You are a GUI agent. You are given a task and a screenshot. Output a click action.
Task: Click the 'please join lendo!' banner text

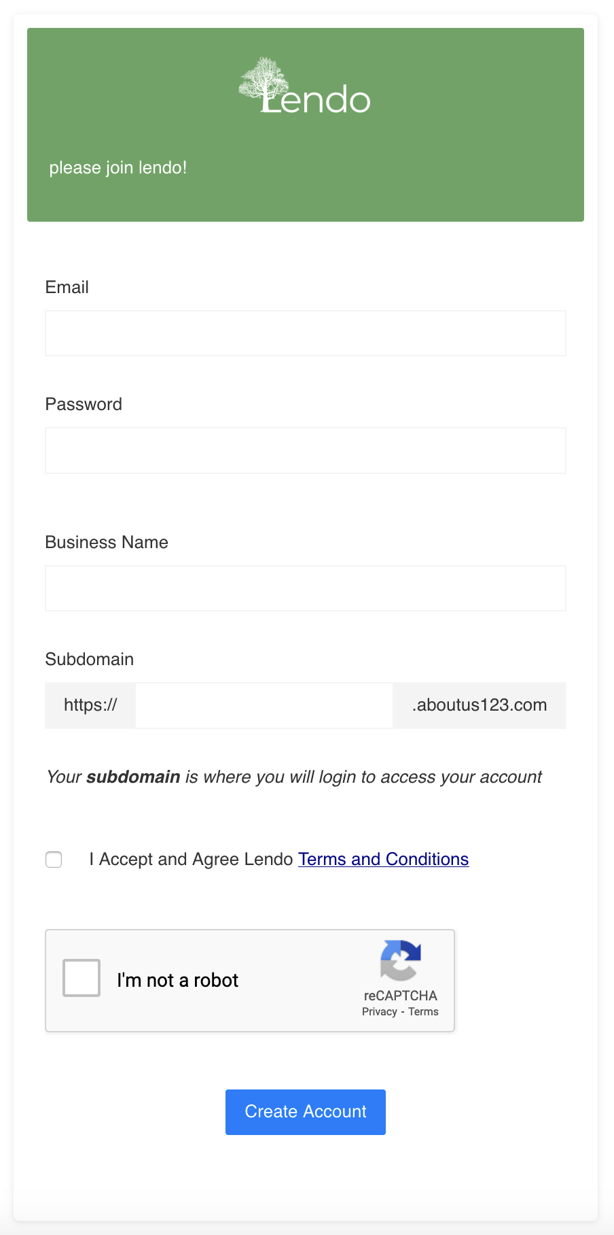[x=118, y=167]
